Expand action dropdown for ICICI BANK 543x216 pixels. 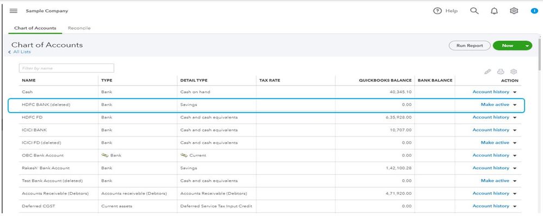point(515,130)
